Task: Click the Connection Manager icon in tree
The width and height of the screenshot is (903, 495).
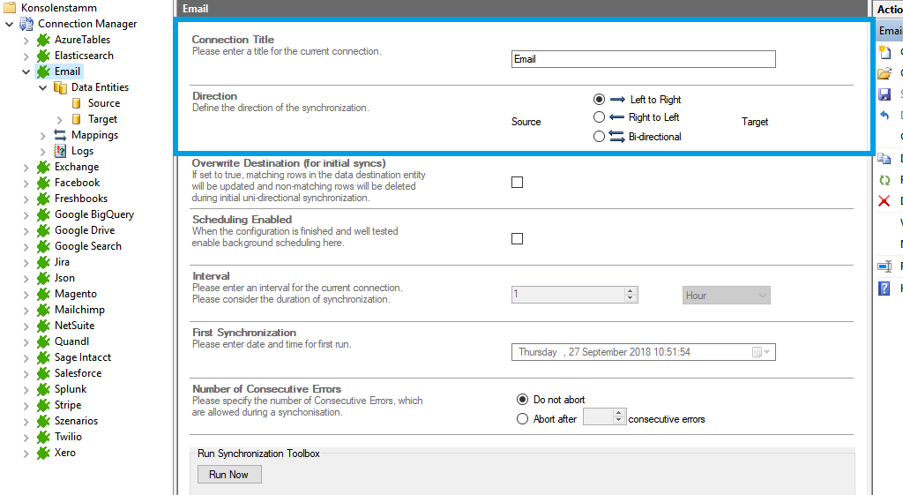Action: click(26, 24)
